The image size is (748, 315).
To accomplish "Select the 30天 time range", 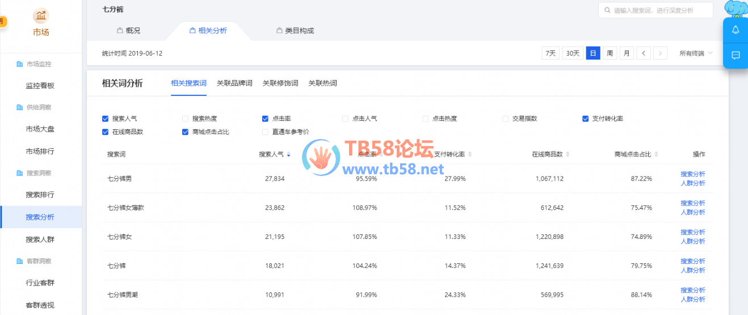I will 573,53.
